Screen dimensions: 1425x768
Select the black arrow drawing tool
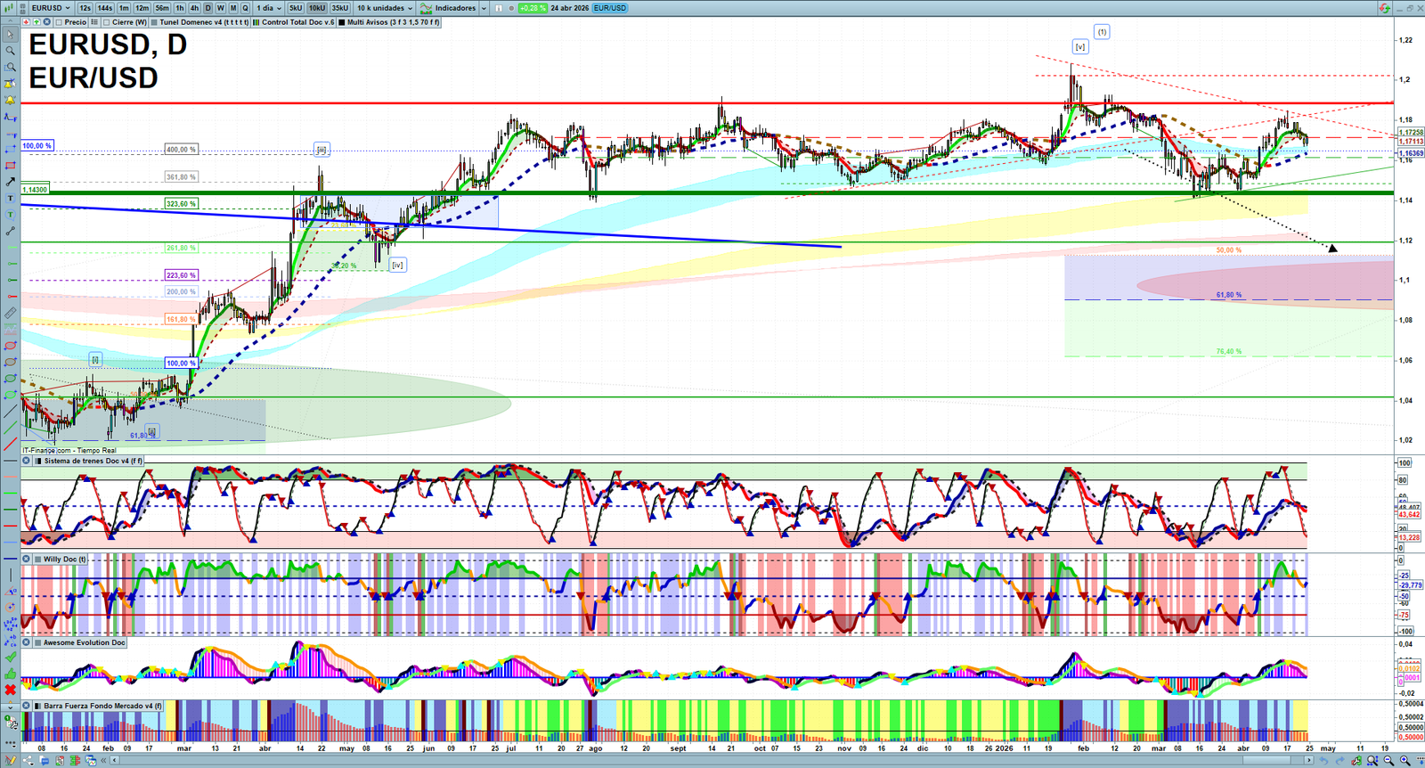(x=10, y=182)
